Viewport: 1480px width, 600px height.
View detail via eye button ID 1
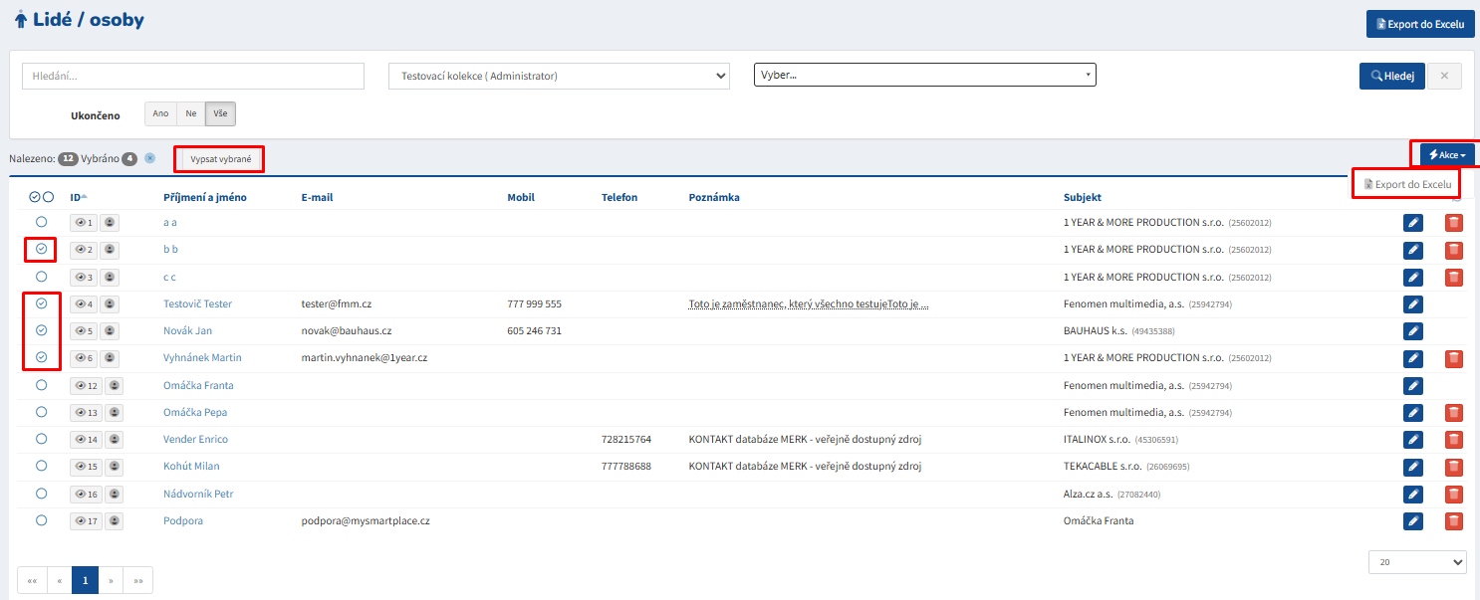[84, 223]
